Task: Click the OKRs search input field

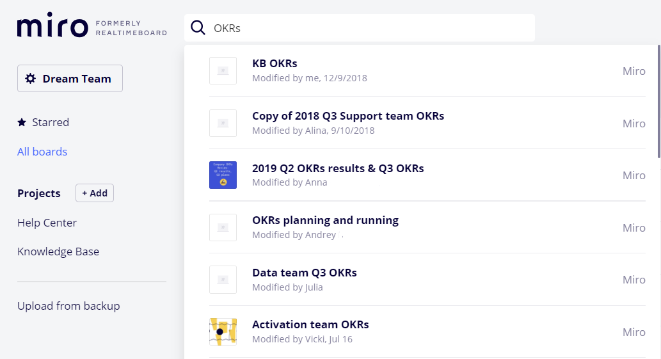Action: pos(371,28)
